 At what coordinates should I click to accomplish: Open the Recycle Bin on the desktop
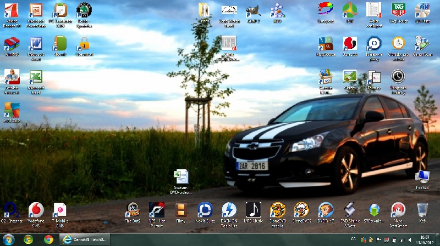coord(422,210)
